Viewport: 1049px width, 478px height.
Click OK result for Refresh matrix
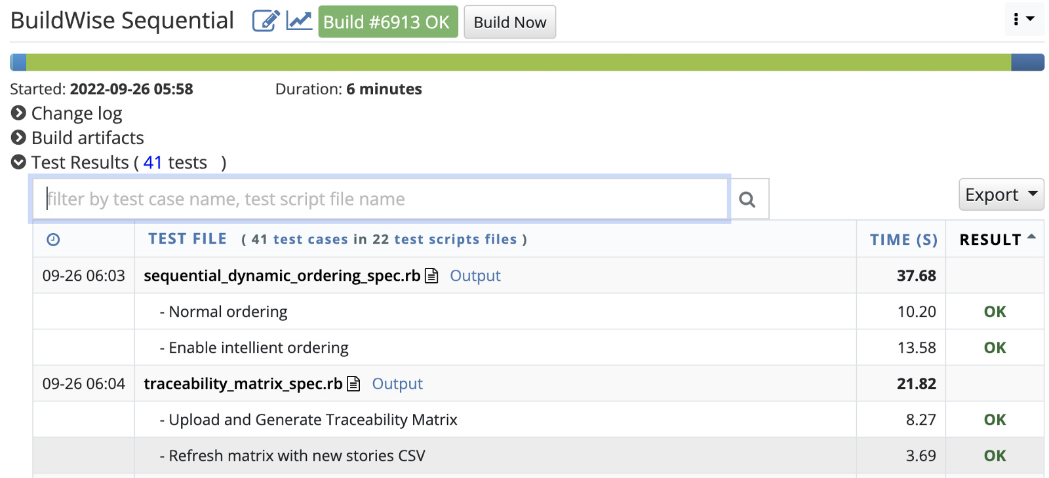click(x=995, y=456)
